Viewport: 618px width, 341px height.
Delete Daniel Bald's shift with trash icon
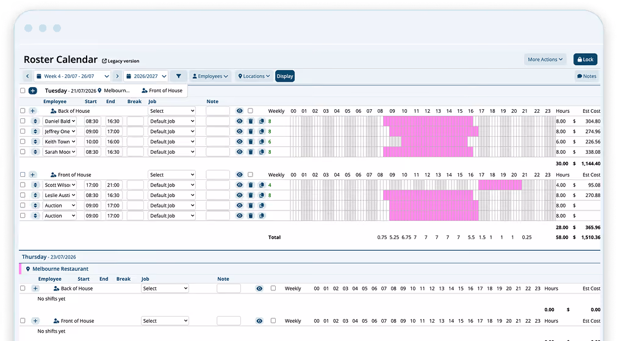(x=250, y=121)
